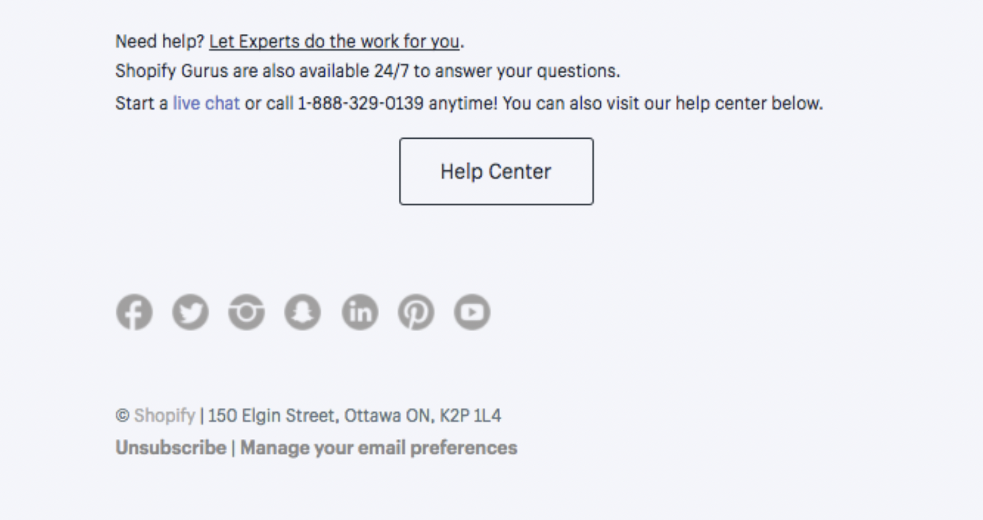Open the YouTube play icon
This screenshot has height=520, width=983.
(472, 312)
